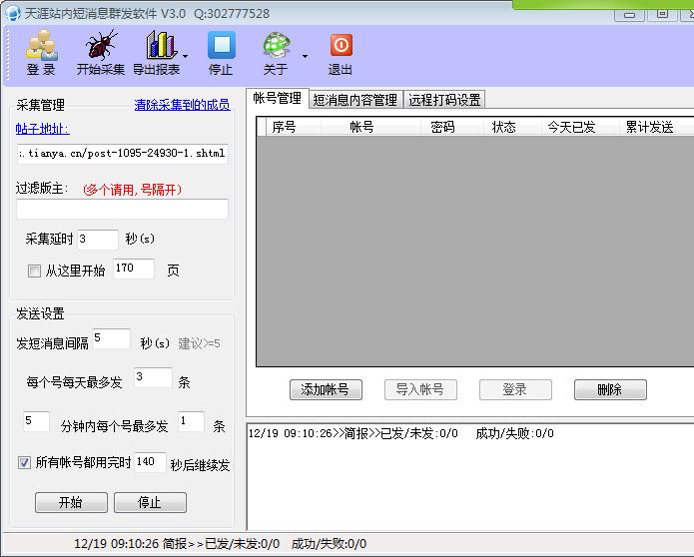Select the 帐号管理 tab
694x557 pixels.
point(277,99)
